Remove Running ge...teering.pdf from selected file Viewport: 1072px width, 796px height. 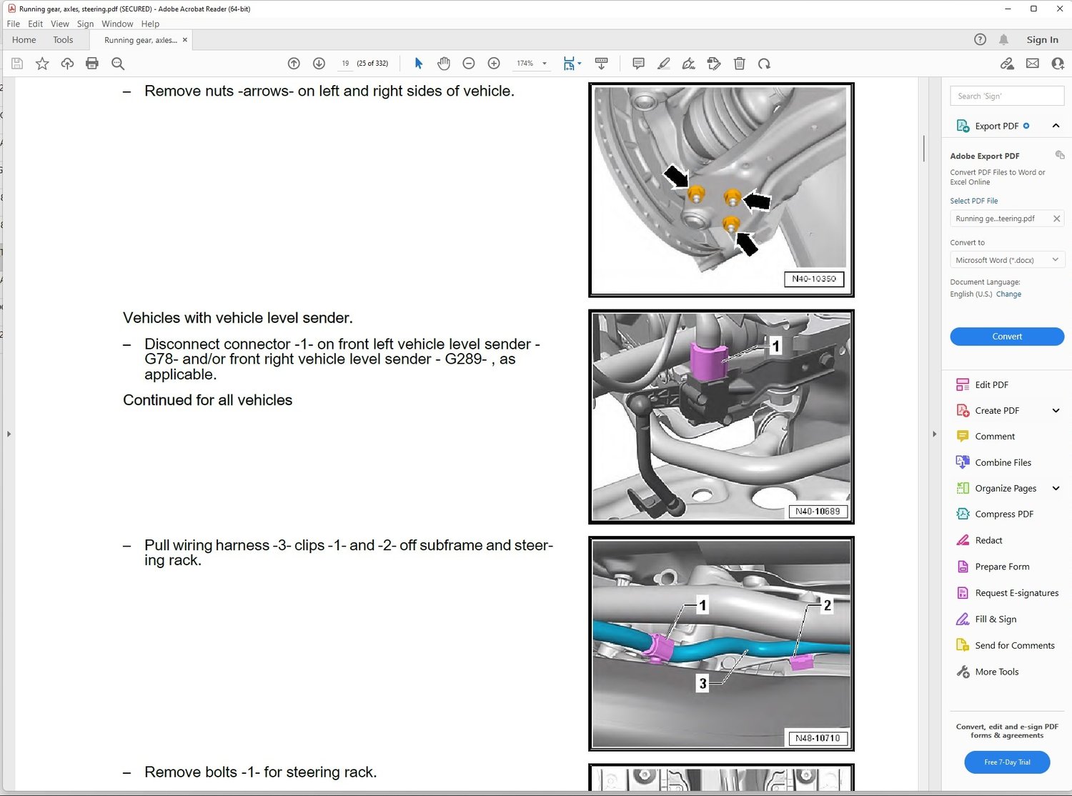(1056, 219)
